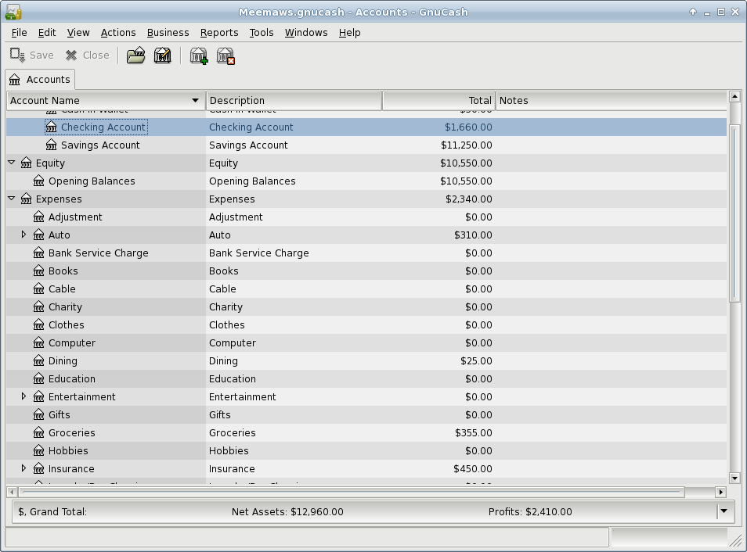Open the Actions menu

pyautogui.click(x=118, y=32)
